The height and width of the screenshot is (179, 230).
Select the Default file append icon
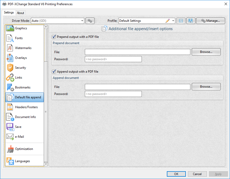click(x=10, y=97)
